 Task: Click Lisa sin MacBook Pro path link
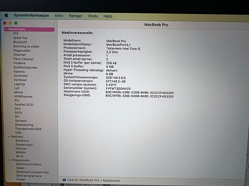(83, 180)
